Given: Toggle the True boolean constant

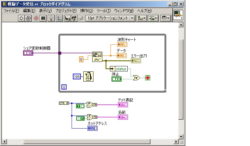Looking at the screenshot, I should click(x=80, y=106).
